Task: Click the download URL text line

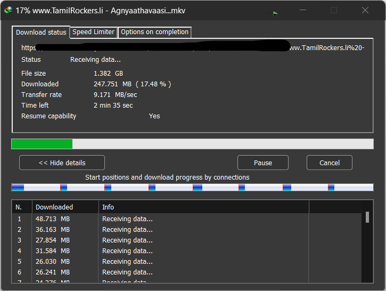Action: (x=193, y=47)
